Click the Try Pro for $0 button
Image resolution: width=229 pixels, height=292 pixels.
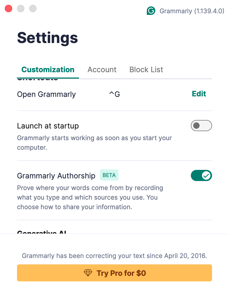pos(114,273)
